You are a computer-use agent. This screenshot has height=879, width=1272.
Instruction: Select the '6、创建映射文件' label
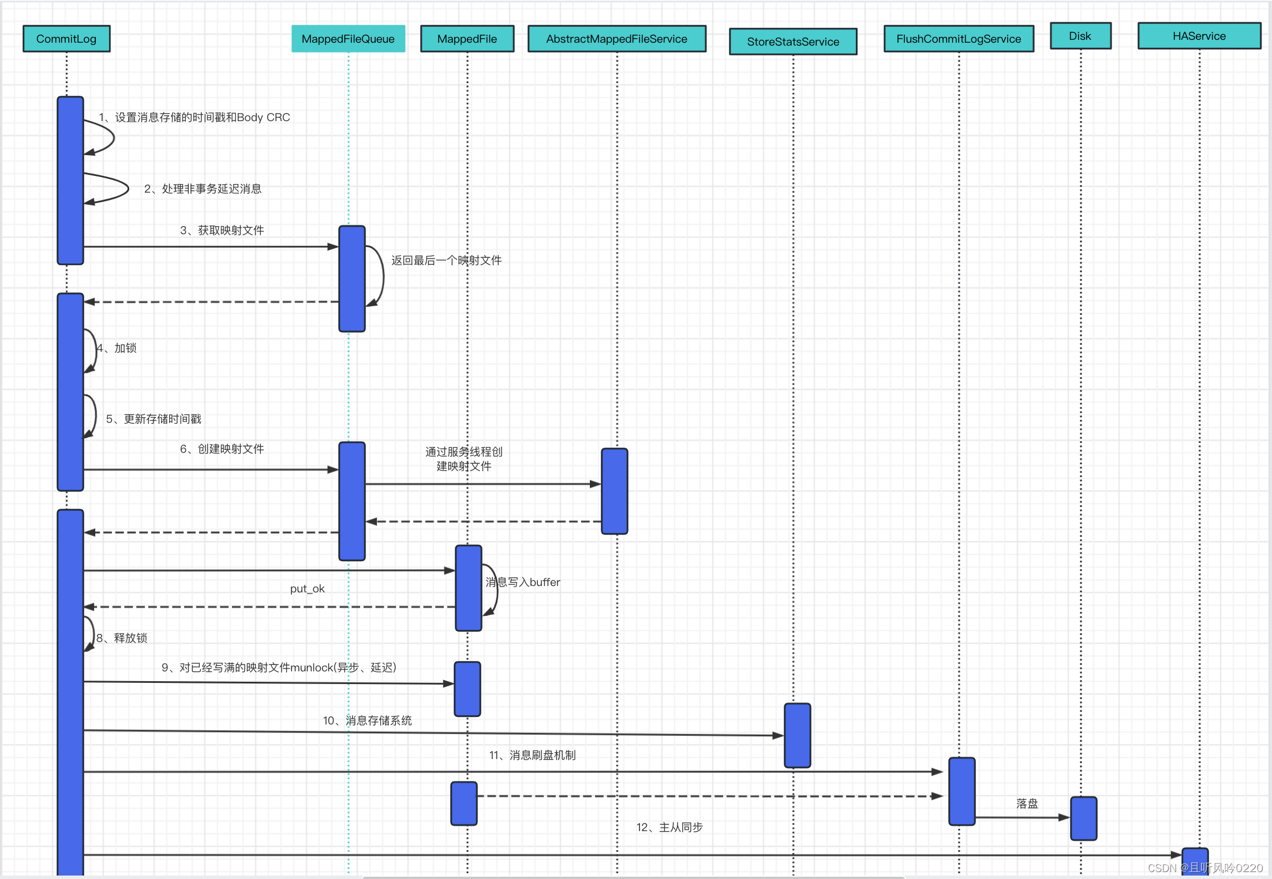(x=222, y=449)
